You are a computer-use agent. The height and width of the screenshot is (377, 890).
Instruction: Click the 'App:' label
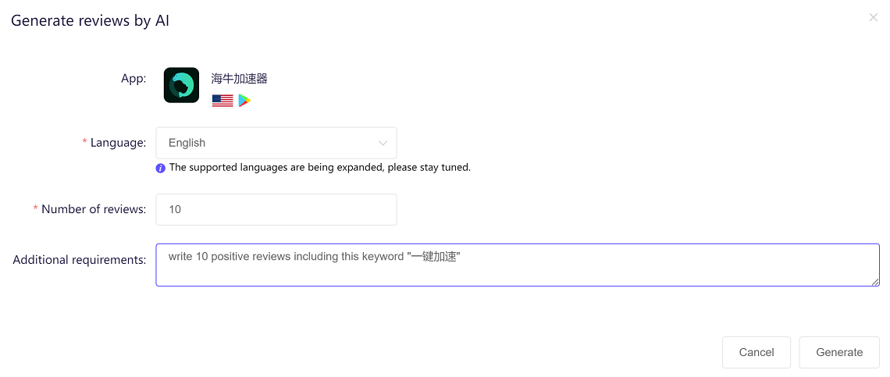click(133, 79)
